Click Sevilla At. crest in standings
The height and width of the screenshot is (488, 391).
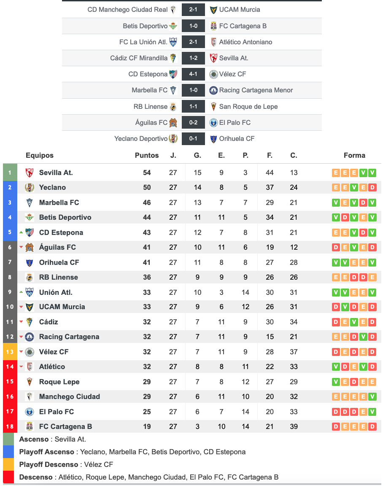pyautogui.click(x=30, y=173)
